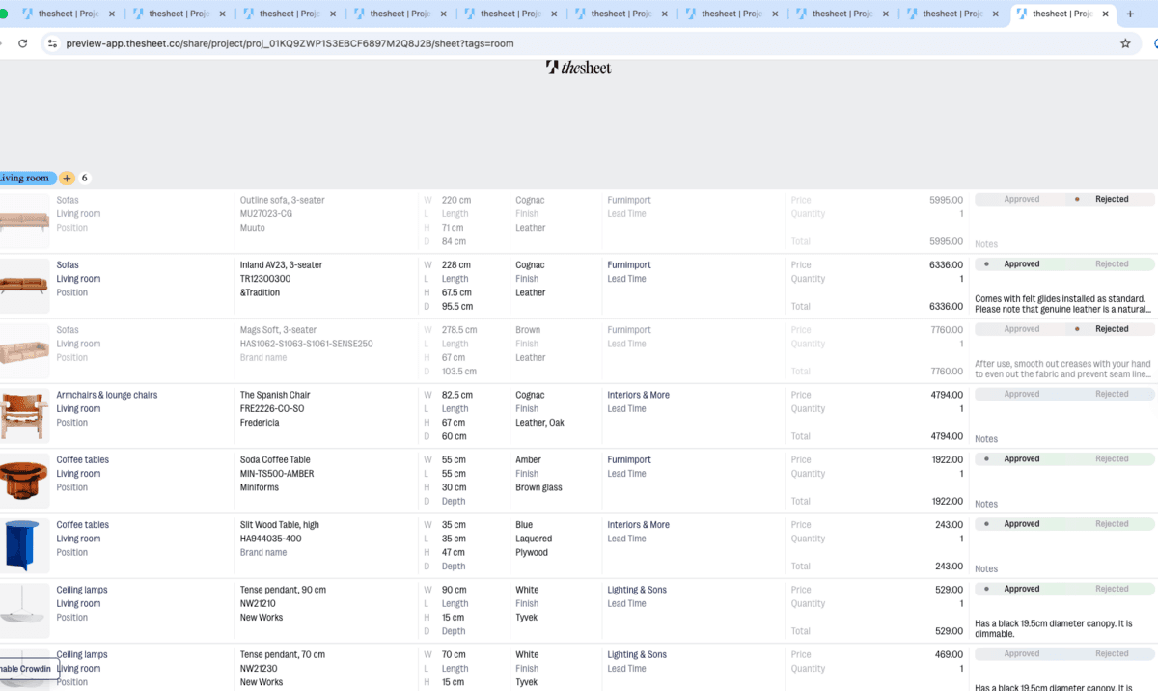The width and height of the screenshot is (1158, 691).
Task: Open a new browser tab with plus icon
Action: pyautogui.click(x=1131, y=14)
